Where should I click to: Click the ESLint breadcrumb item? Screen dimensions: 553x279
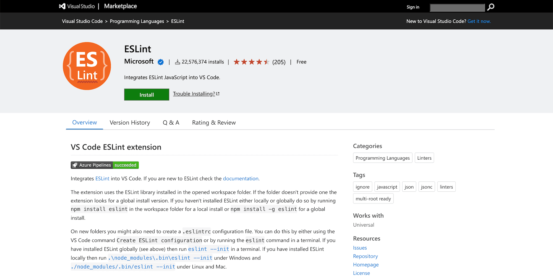point(178,21)
